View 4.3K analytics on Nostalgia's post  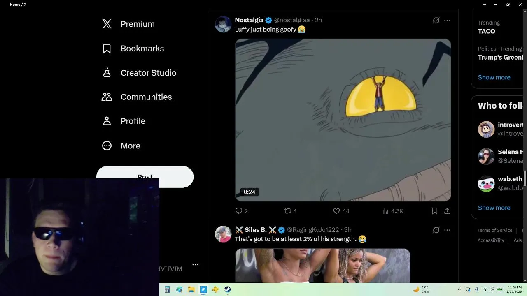tap(392, 211)
